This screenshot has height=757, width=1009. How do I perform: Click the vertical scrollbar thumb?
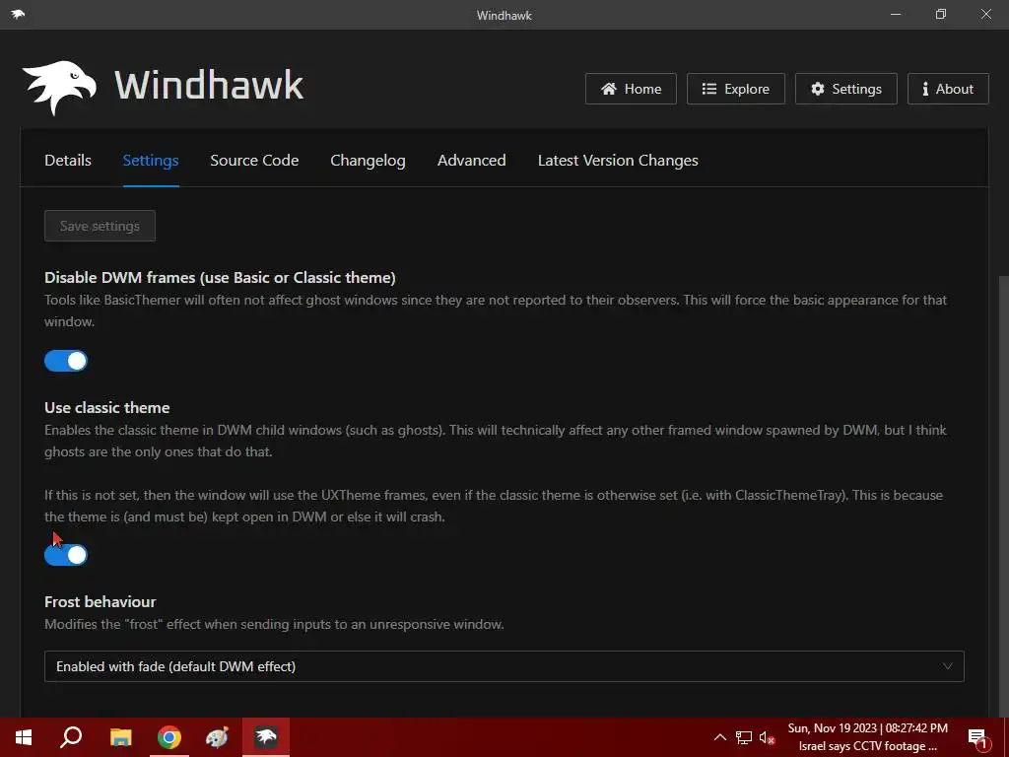1003,496
